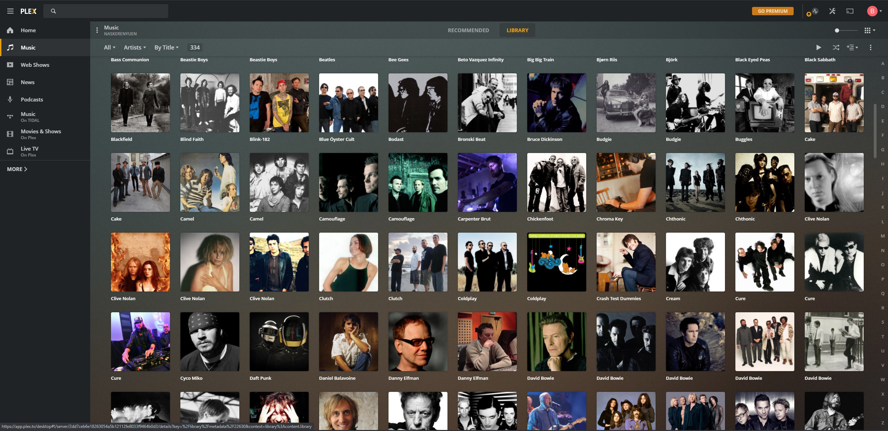Play all artists

point(819,47)
